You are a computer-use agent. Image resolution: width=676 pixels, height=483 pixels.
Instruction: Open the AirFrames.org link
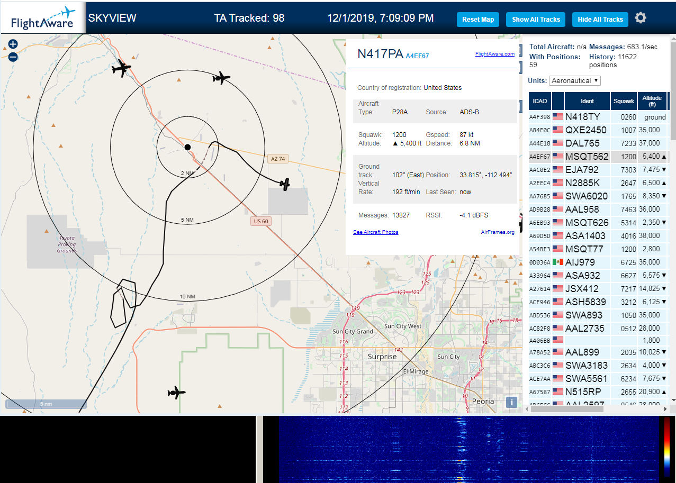coord(498,232)
